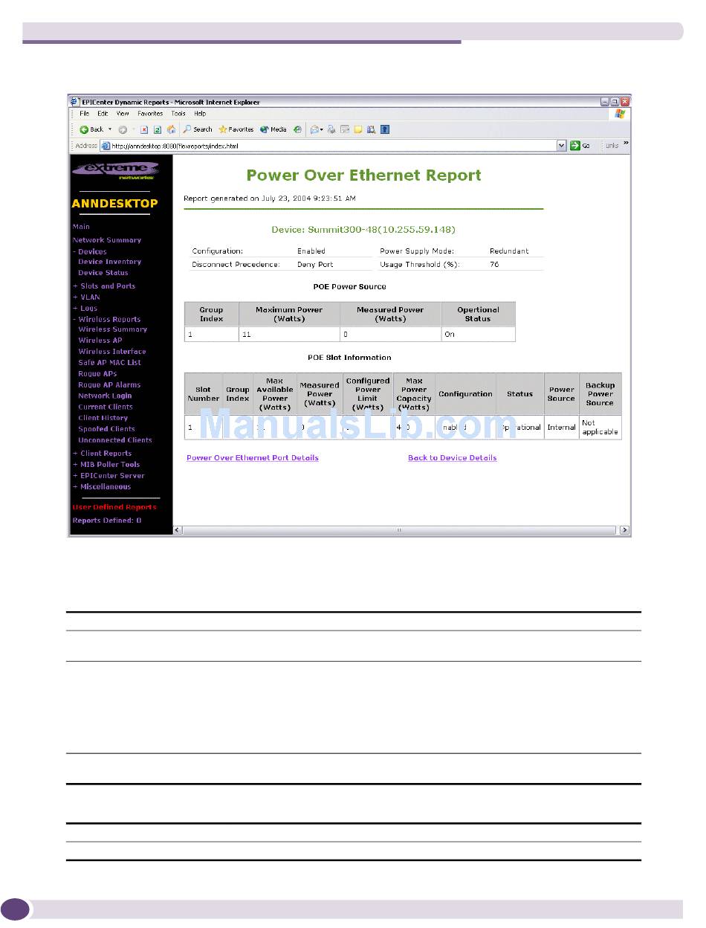Open Current Clients report
This screenshot has height=928, width=706.
pos(106,407)
